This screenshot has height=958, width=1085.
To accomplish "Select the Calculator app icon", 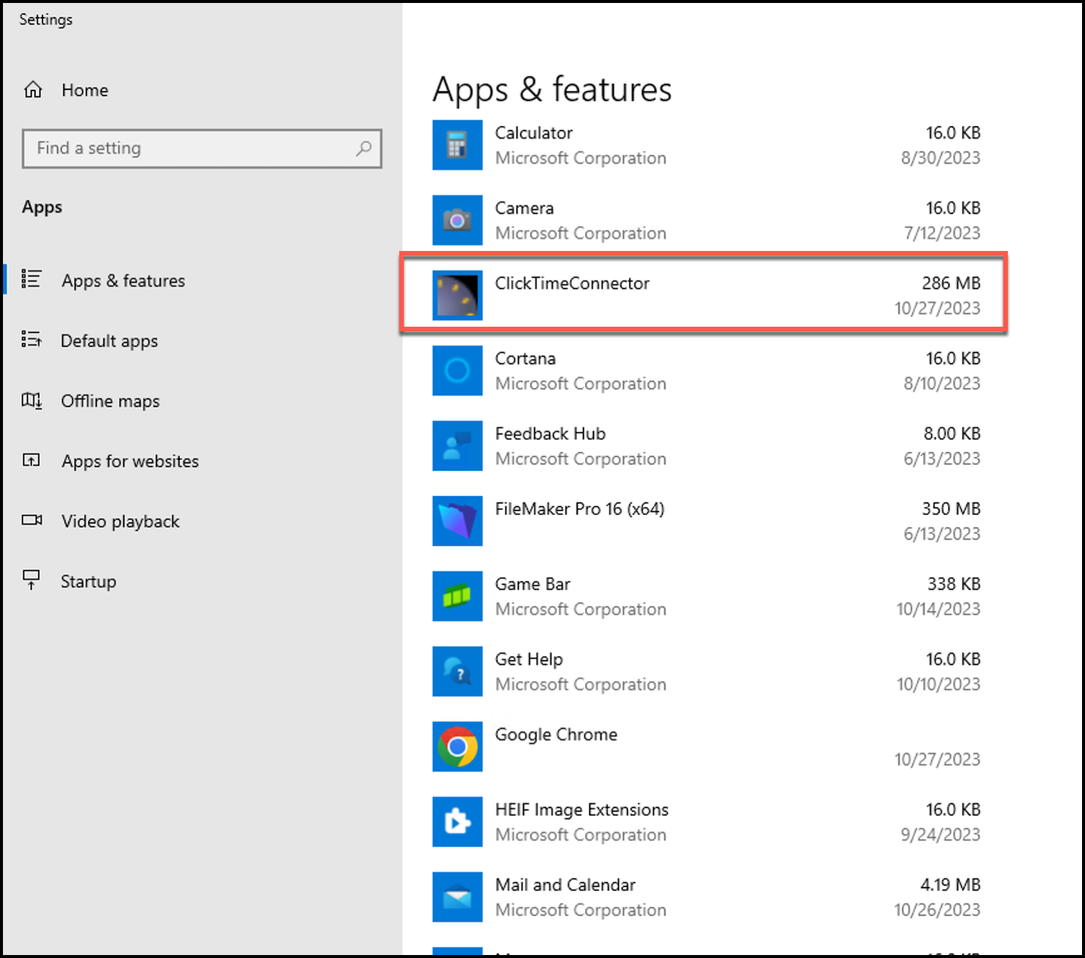I will click(458, 146).
